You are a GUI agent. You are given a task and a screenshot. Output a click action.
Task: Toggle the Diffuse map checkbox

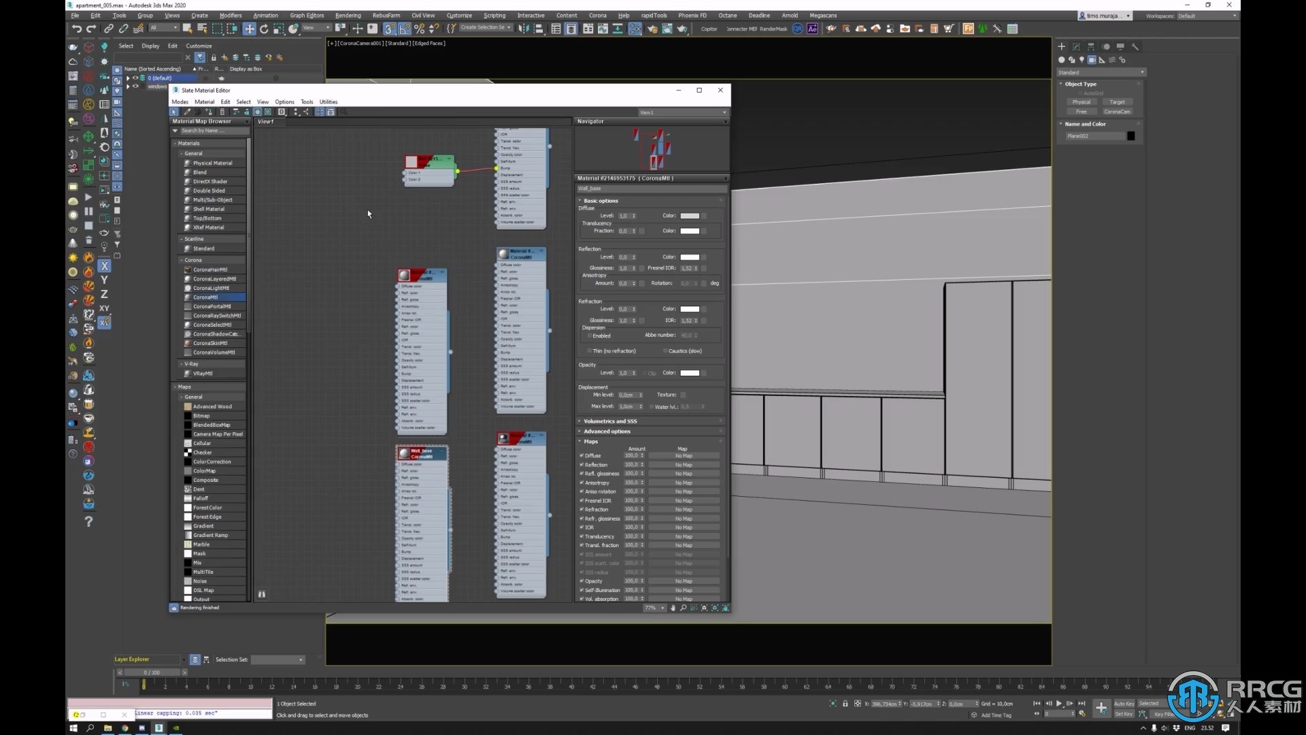(582, 455)
